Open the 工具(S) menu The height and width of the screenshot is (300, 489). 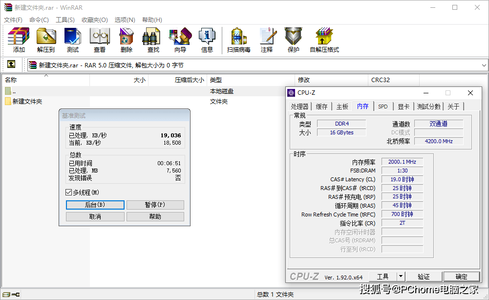tap(65, 20)
